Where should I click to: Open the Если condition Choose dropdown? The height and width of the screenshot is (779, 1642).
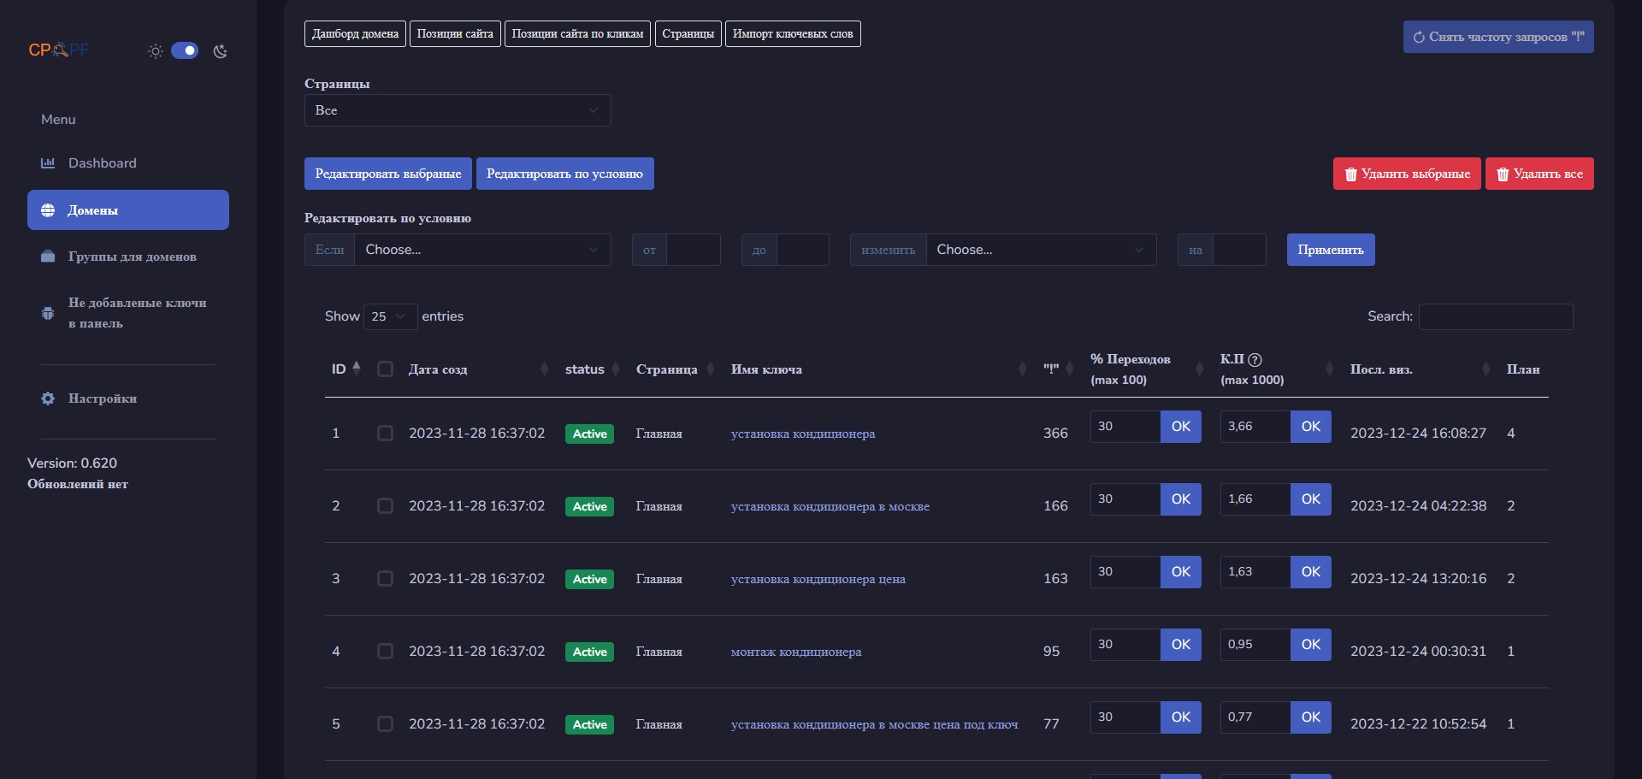482,250
